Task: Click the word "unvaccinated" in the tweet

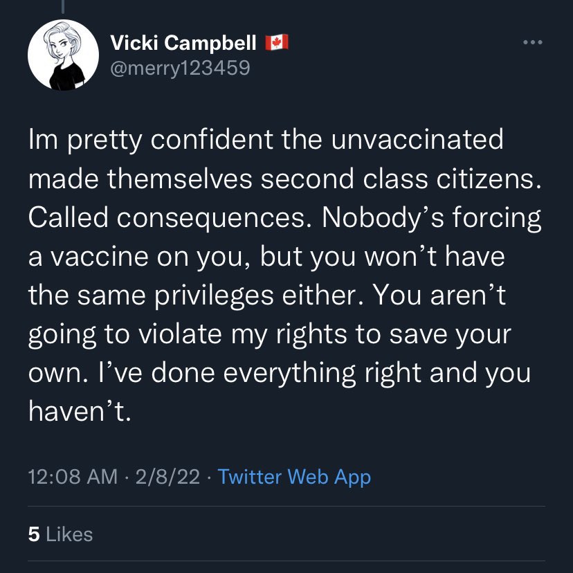Action: coord(418,140)
